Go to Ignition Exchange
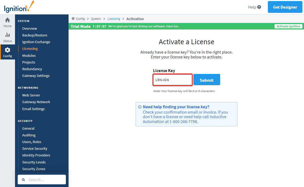 [x=36, y=42]
